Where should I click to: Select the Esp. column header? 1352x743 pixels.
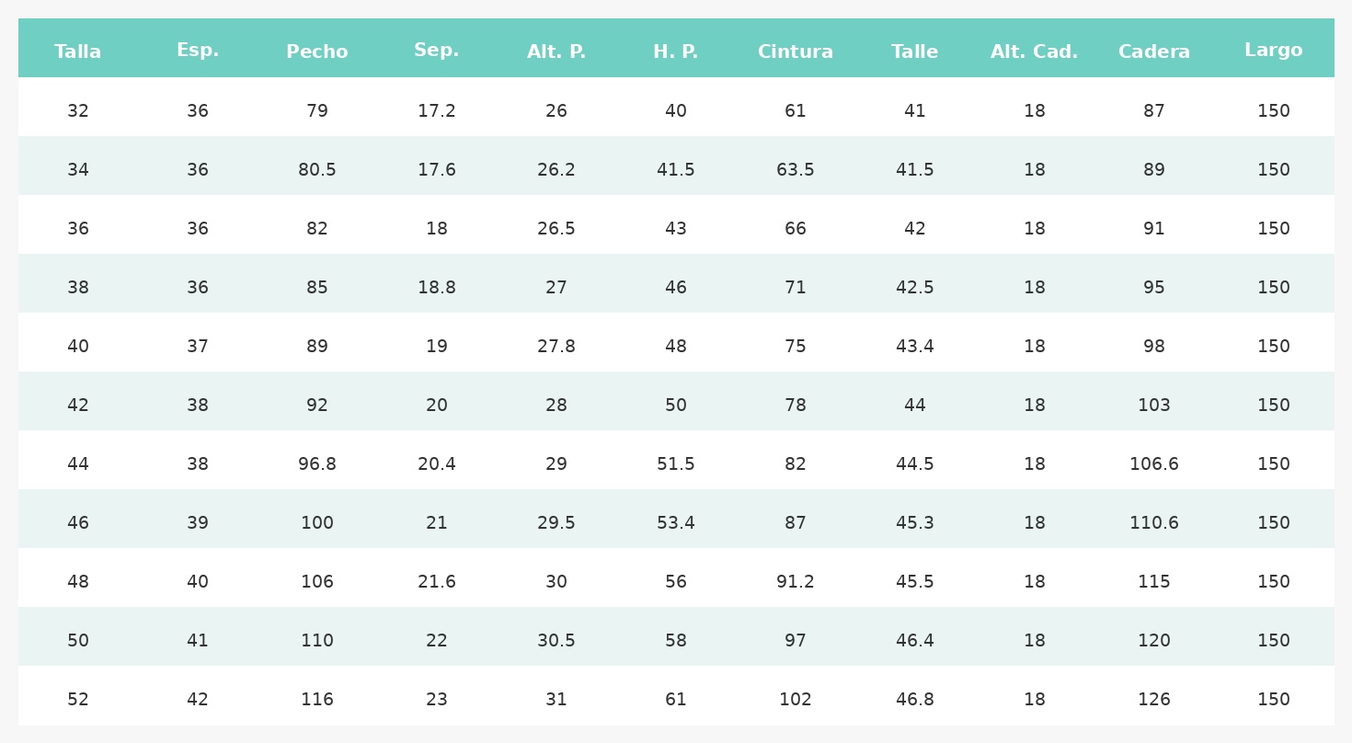point(198,51)
